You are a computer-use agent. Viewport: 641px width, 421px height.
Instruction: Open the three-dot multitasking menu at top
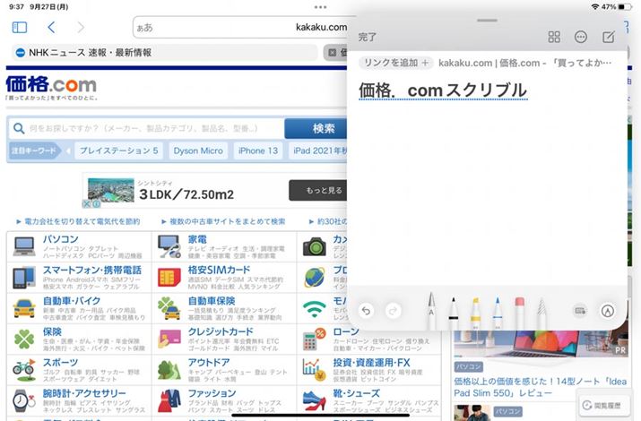320,7
